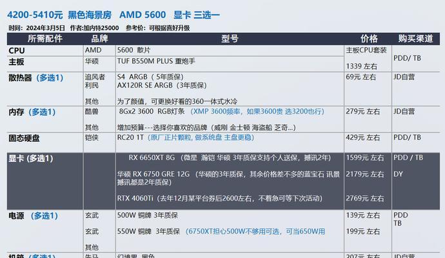445x258 pixels.
Task: Click the 429元 左右 price
Action: coord(362,137)
